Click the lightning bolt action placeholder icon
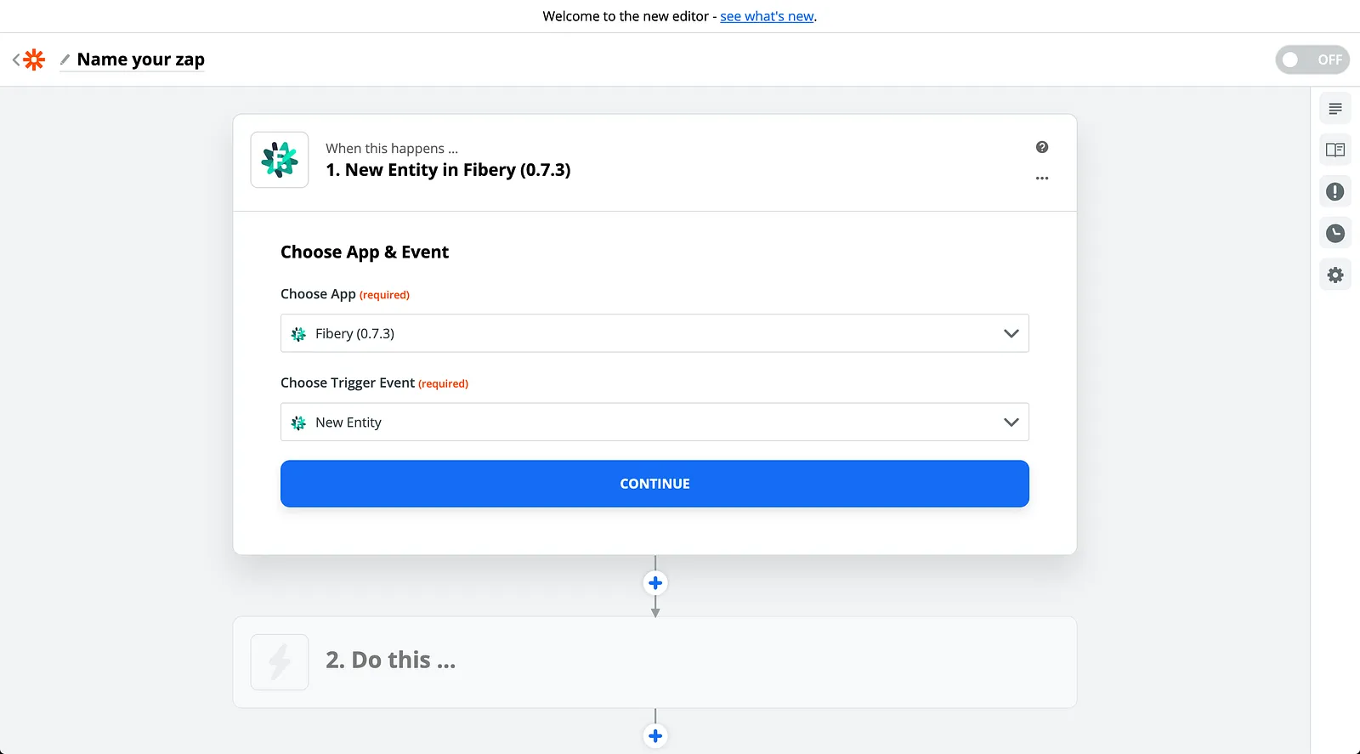This screenshot has width=1360, height=754. pos(280,662)
